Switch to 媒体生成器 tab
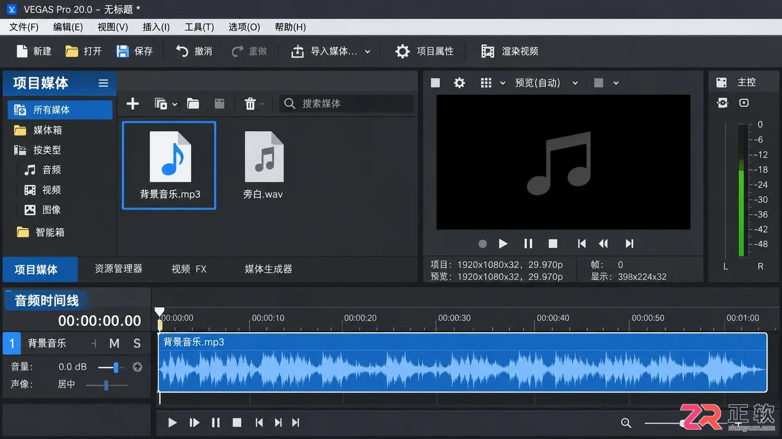Image resolution: width=782 pixels, height=439 pixels. [x=268, y=269]
